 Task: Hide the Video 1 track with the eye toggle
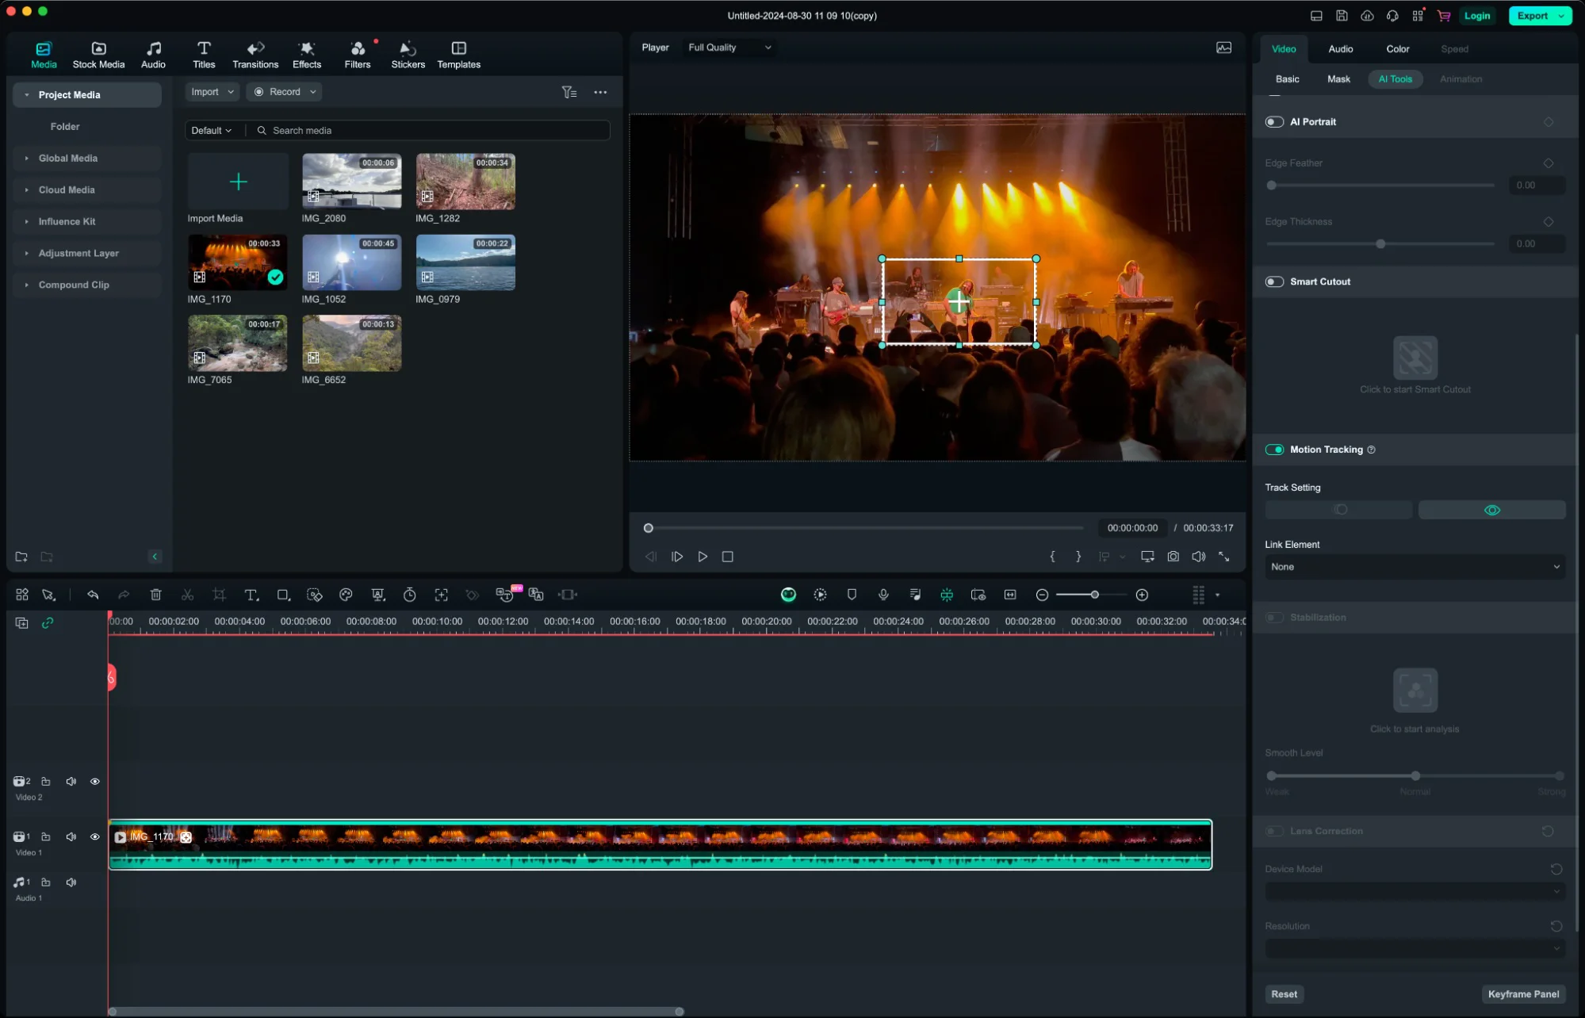(95, 836)
